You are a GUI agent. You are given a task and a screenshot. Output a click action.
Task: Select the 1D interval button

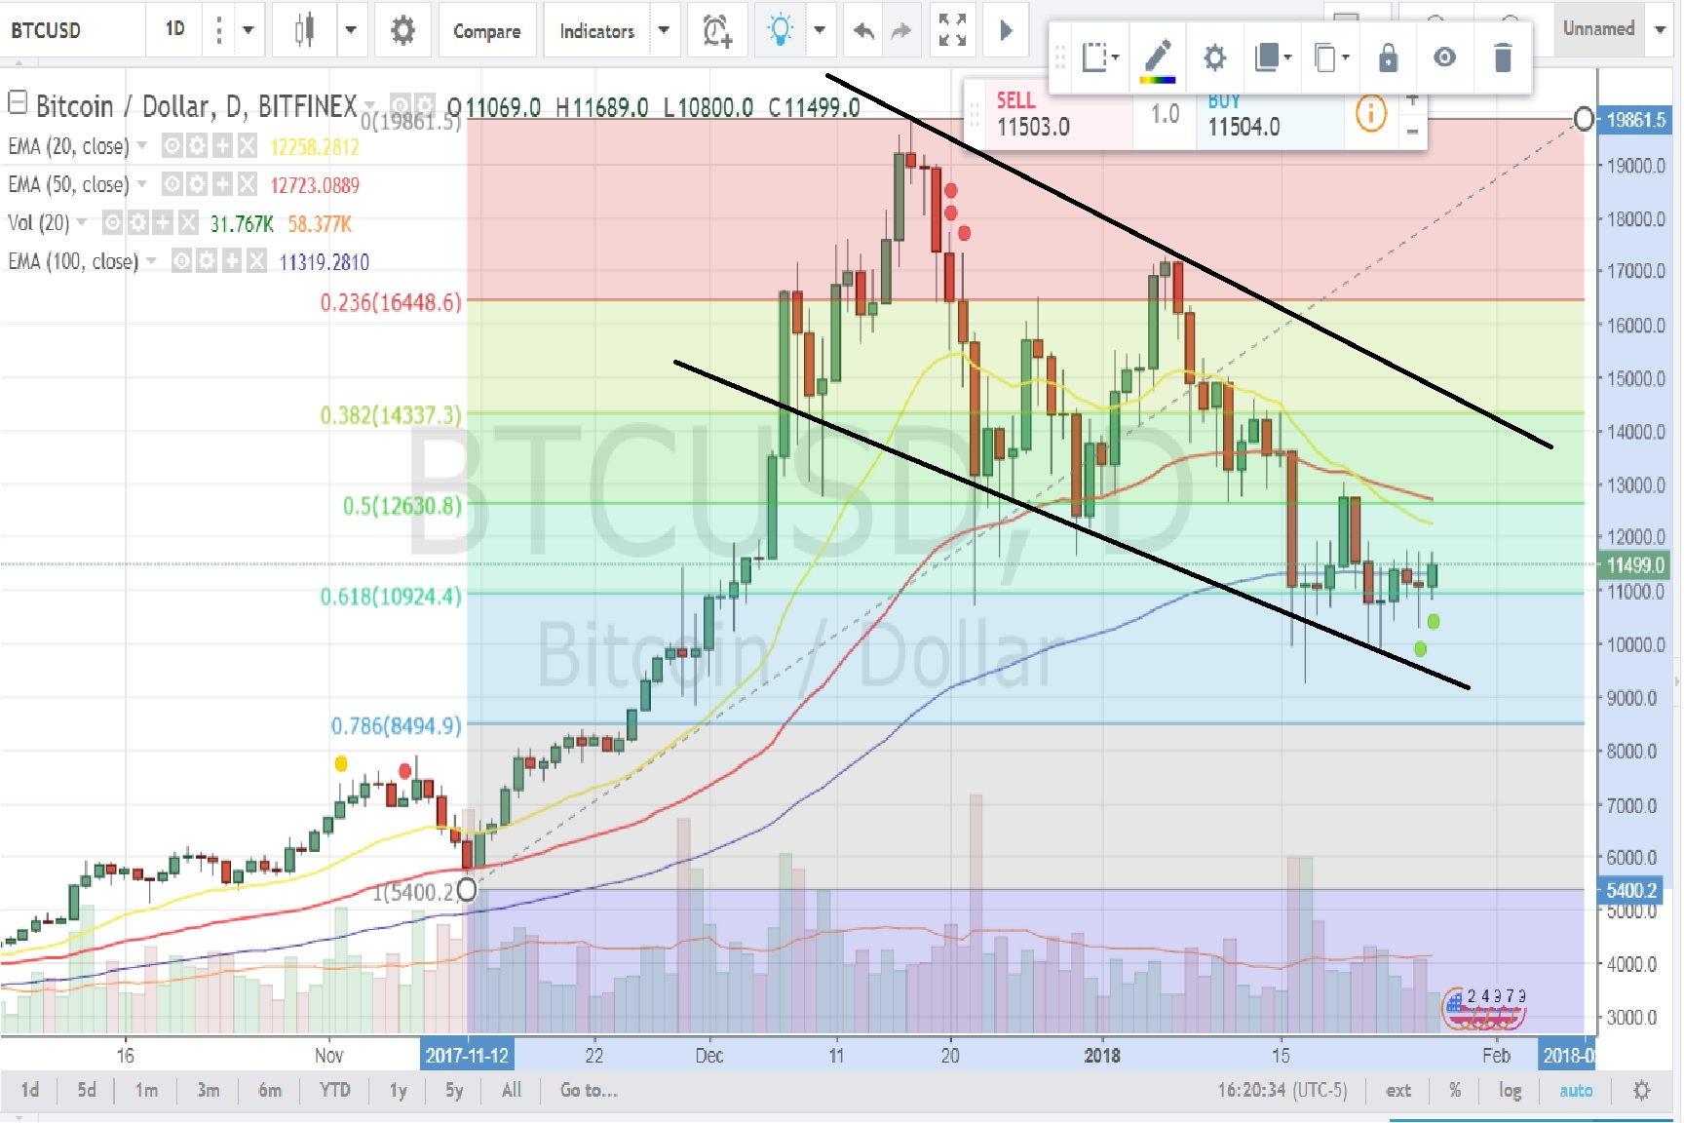pos(175,29)
